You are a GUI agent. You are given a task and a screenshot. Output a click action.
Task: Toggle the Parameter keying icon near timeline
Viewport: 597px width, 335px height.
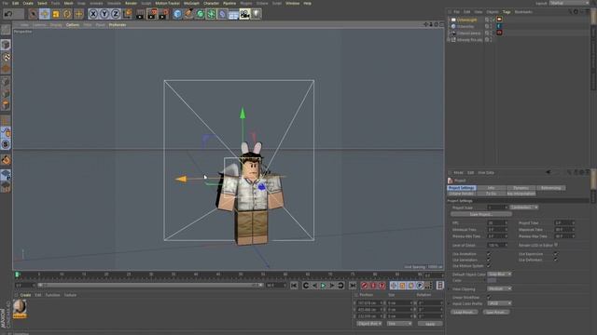tap(420, 286)
